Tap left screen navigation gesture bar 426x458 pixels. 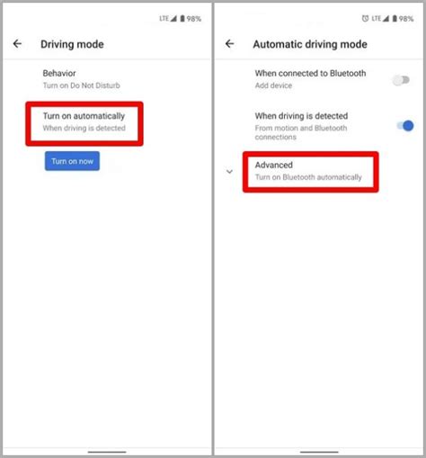(x=107, y=452)
